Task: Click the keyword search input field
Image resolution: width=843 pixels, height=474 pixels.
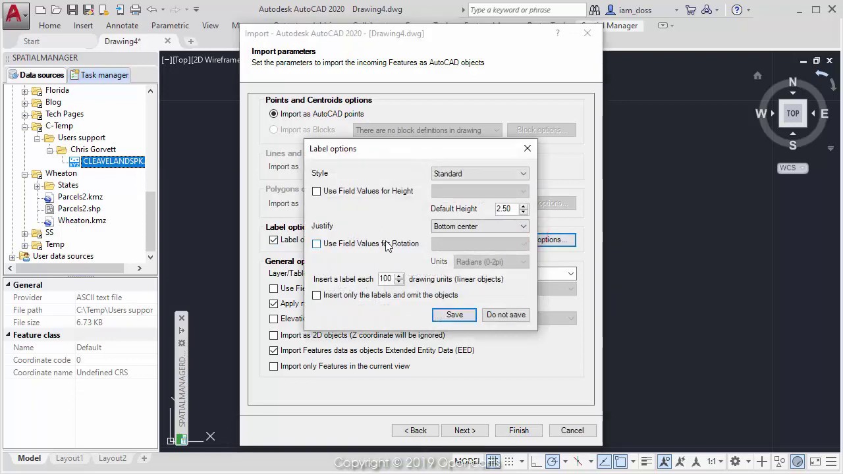Action: (527, 10)
